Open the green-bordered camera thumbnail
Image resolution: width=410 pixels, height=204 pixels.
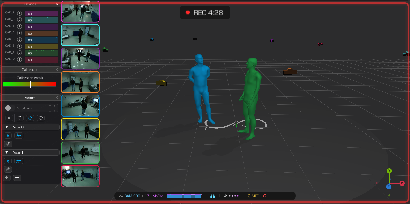click(80, 153)
